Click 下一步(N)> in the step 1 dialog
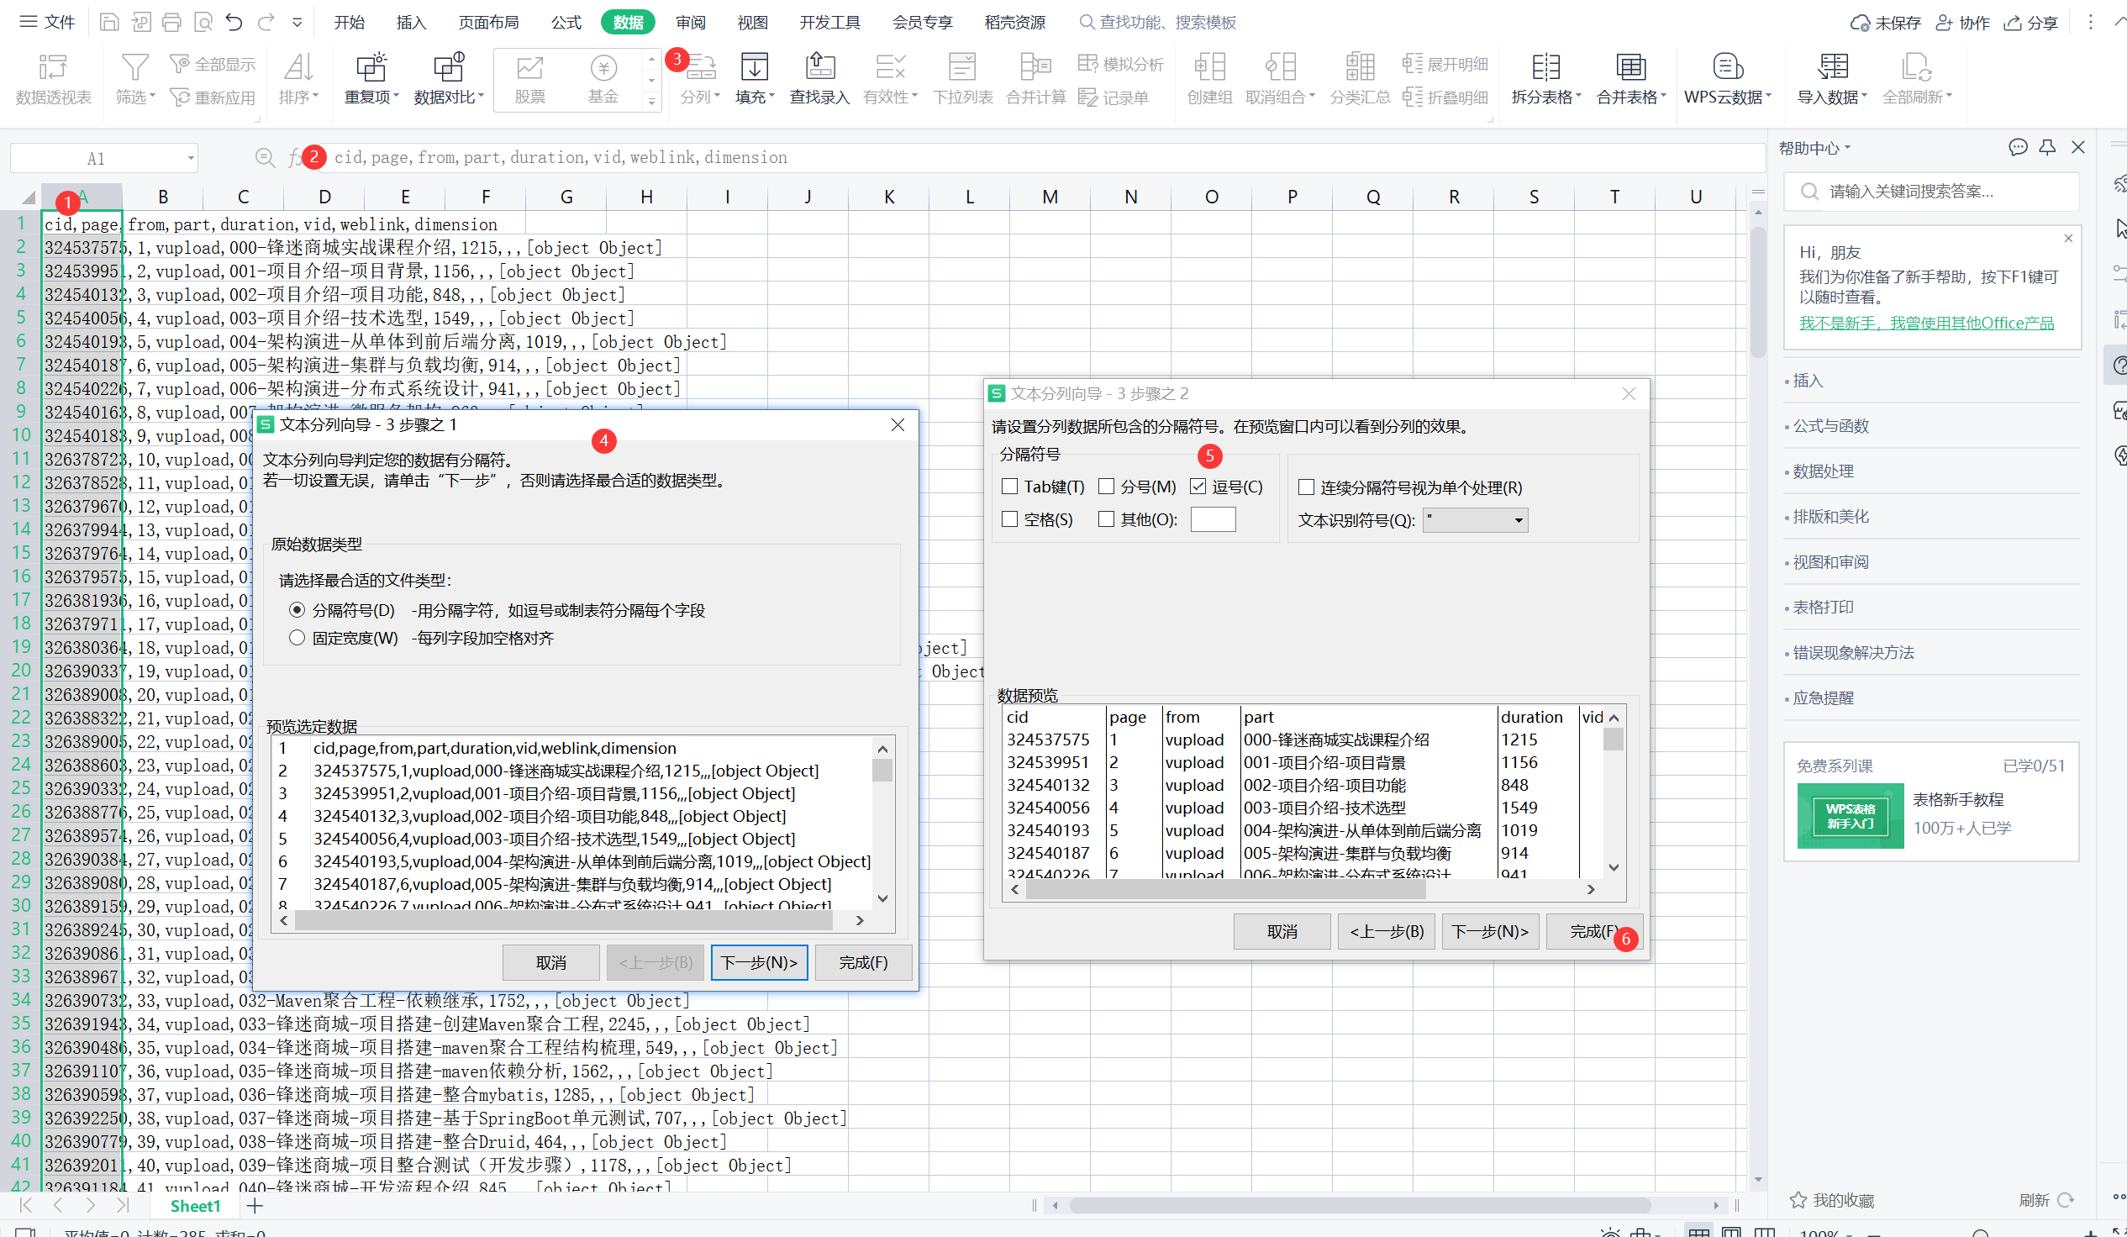Screen dimensions: 2127x1237 click(758, 963)
